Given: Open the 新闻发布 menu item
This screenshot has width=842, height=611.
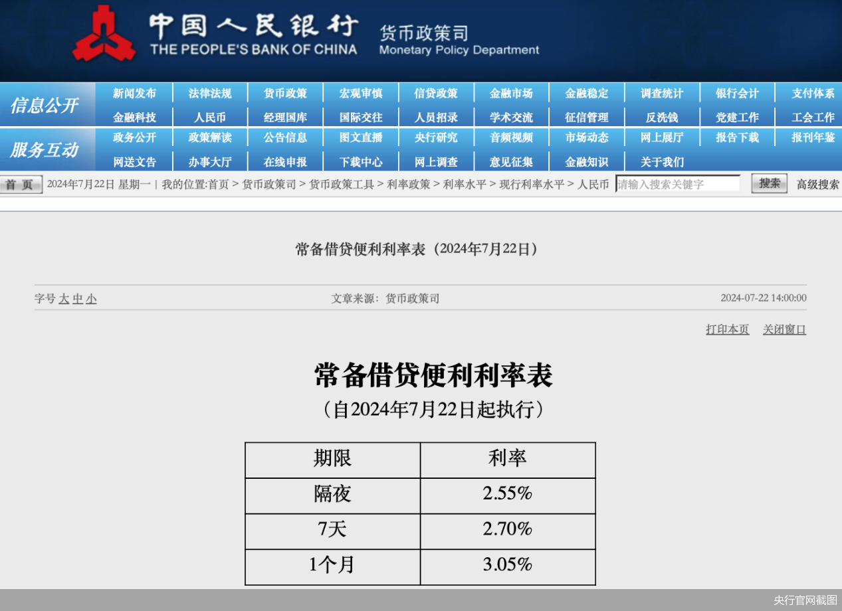Looking at the screenshot, I should [134, 94].
